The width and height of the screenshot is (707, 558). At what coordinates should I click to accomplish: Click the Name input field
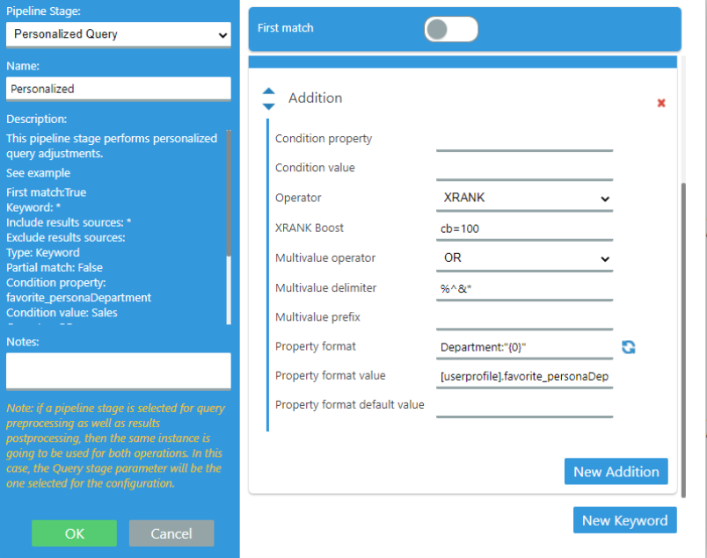pyautogui.click(x=119, y=89)
